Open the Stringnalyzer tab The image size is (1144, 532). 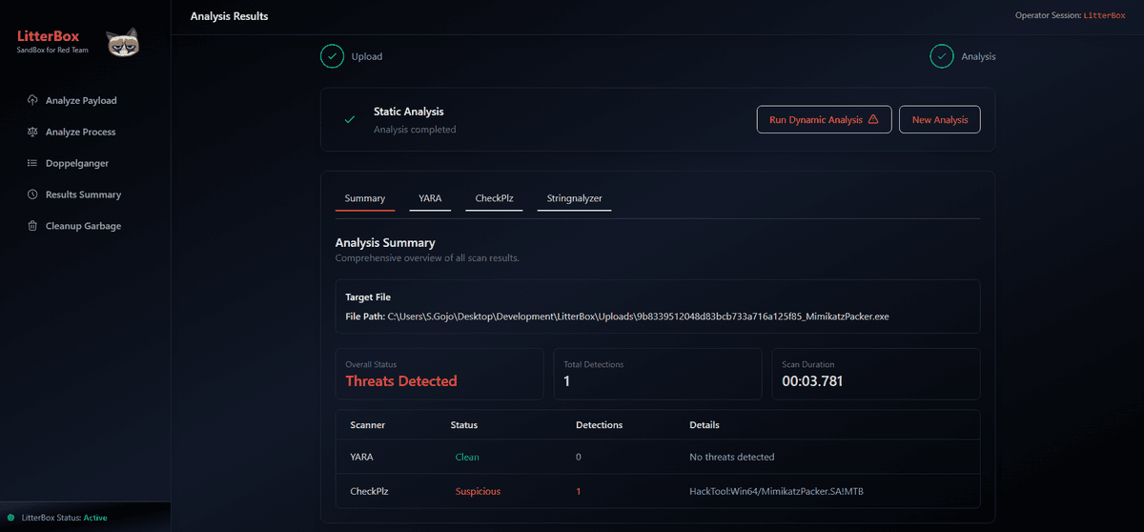[575, 198]
